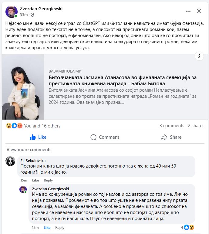Reply to Eli Sekulovska's comment
Screen dimensions: 209x234
click(48, 180)
